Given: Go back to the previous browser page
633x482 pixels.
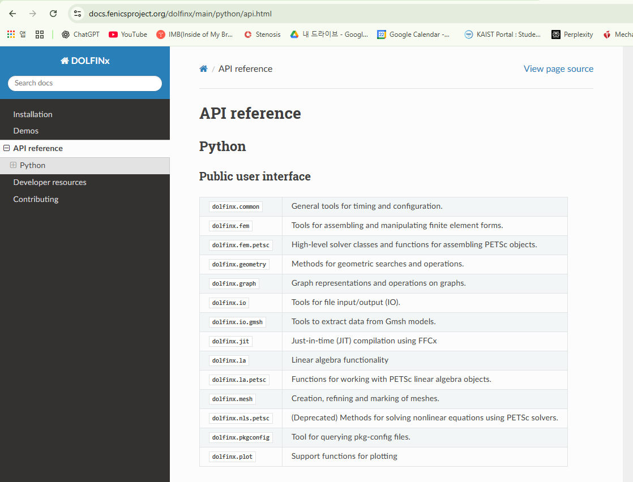Looking at the screenshot, I should point(12,14).
